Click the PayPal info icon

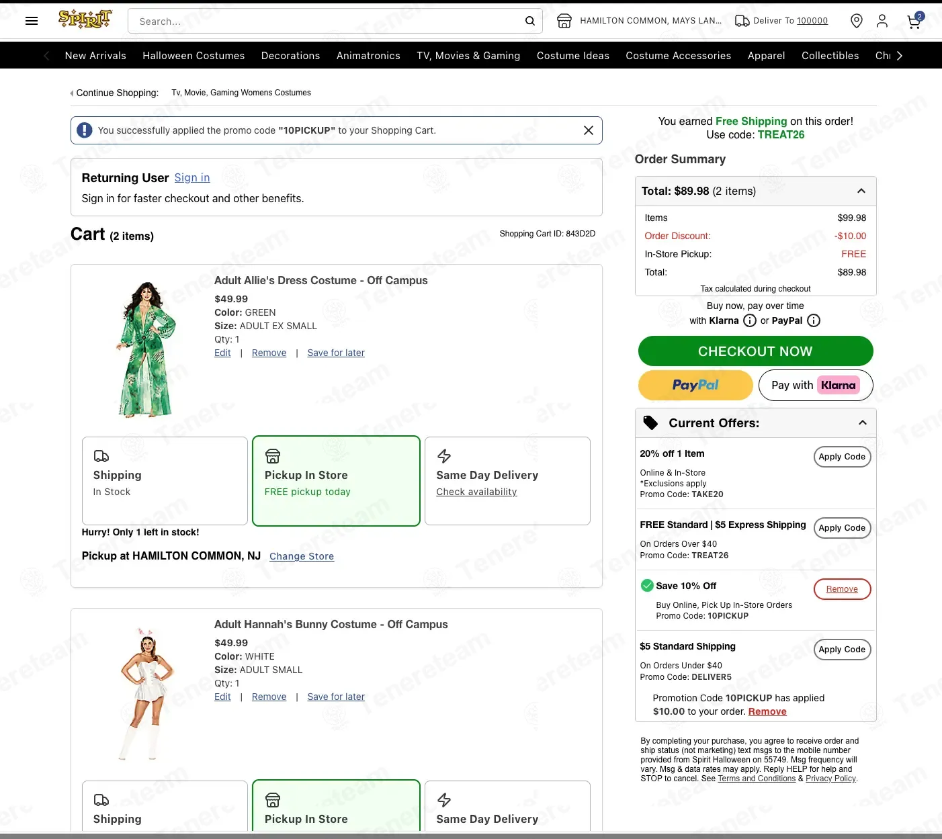pyautogui.click(x=814, y=320)
